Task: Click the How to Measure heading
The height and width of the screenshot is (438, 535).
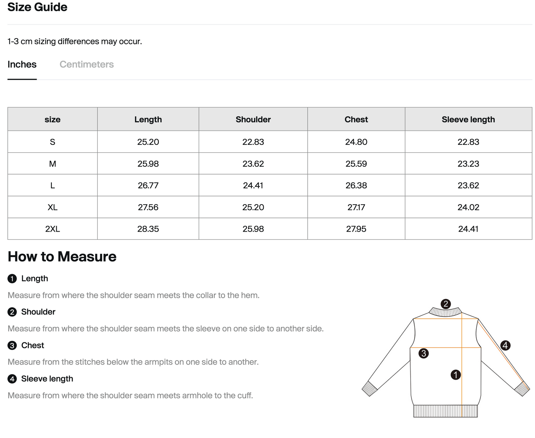Action: click(62, 256)
